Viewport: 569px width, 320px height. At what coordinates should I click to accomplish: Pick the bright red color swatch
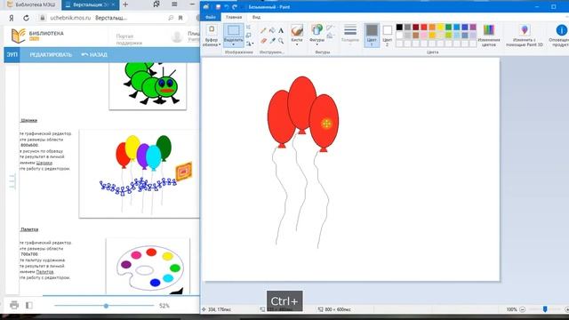[x=424, y=28]
